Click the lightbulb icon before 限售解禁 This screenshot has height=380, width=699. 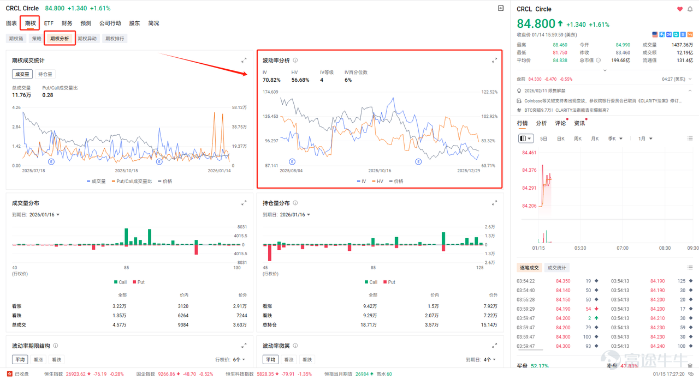519,91
